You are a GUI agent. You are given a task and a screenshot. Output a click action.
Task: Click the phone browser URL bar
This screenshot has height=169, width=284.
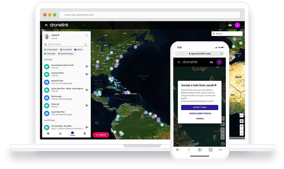point(200,54)
